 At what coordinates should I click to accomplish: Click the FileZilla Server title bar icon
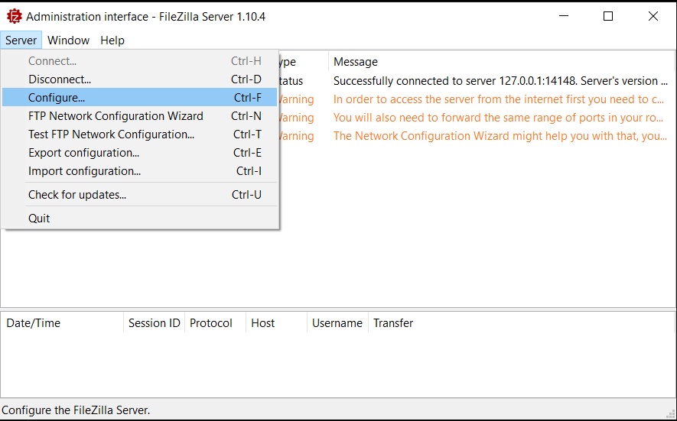tap(14, 16)
